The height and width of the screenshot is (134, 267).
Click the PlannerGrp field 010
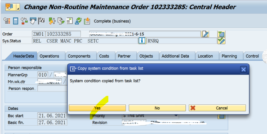(43, 75)
